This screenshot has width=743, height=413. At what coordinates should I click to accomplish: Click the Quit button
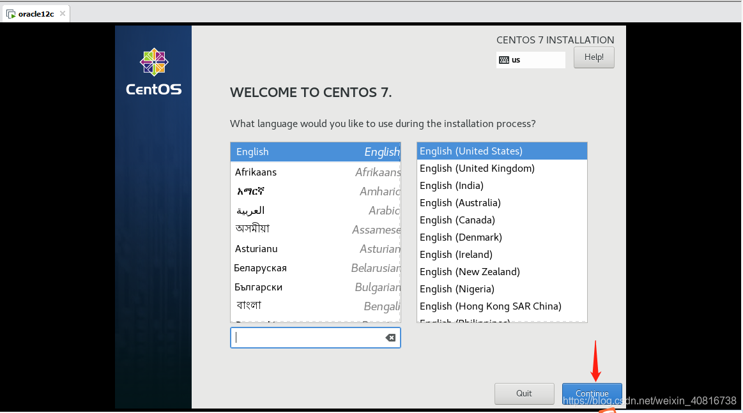pyautogui.click(x=524, y=394)
